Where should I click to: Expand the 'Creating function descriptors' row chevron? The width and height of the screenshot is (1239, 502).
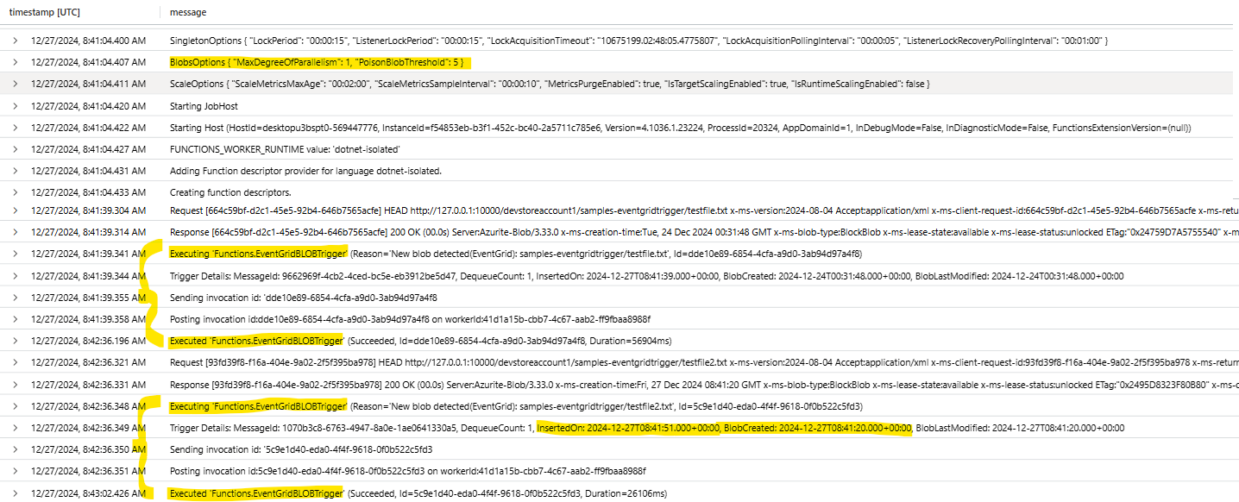(15, 192)
